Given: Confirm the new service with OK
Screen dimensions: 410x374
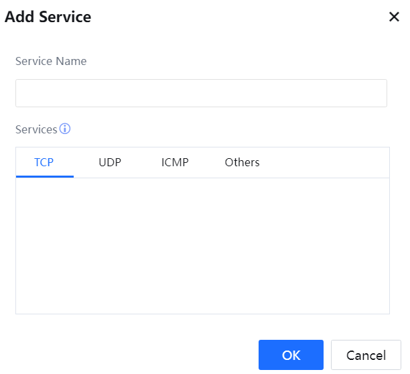Looking at the screenshot, I should [291, 355].
